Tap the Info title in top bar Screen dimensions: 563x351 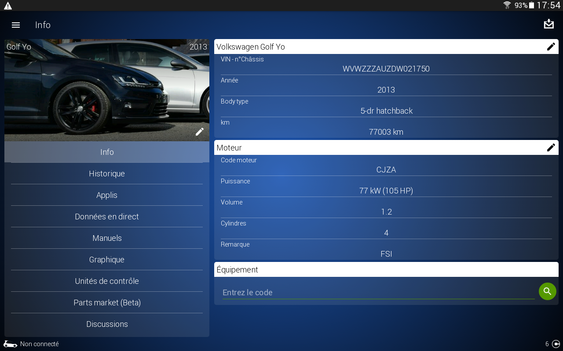point(43,25)
